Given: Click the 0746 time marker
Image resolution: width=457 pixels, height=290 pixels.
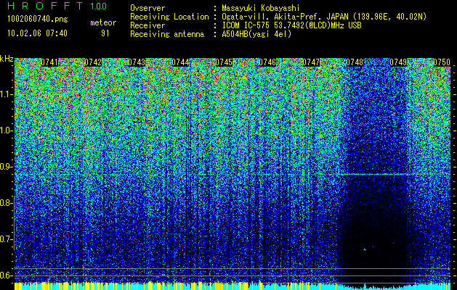Looking at the screenshot, I should (267, 62).
